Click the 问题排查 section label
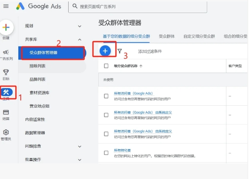This screenshot has height=179, width=250. tap(33, 146)
